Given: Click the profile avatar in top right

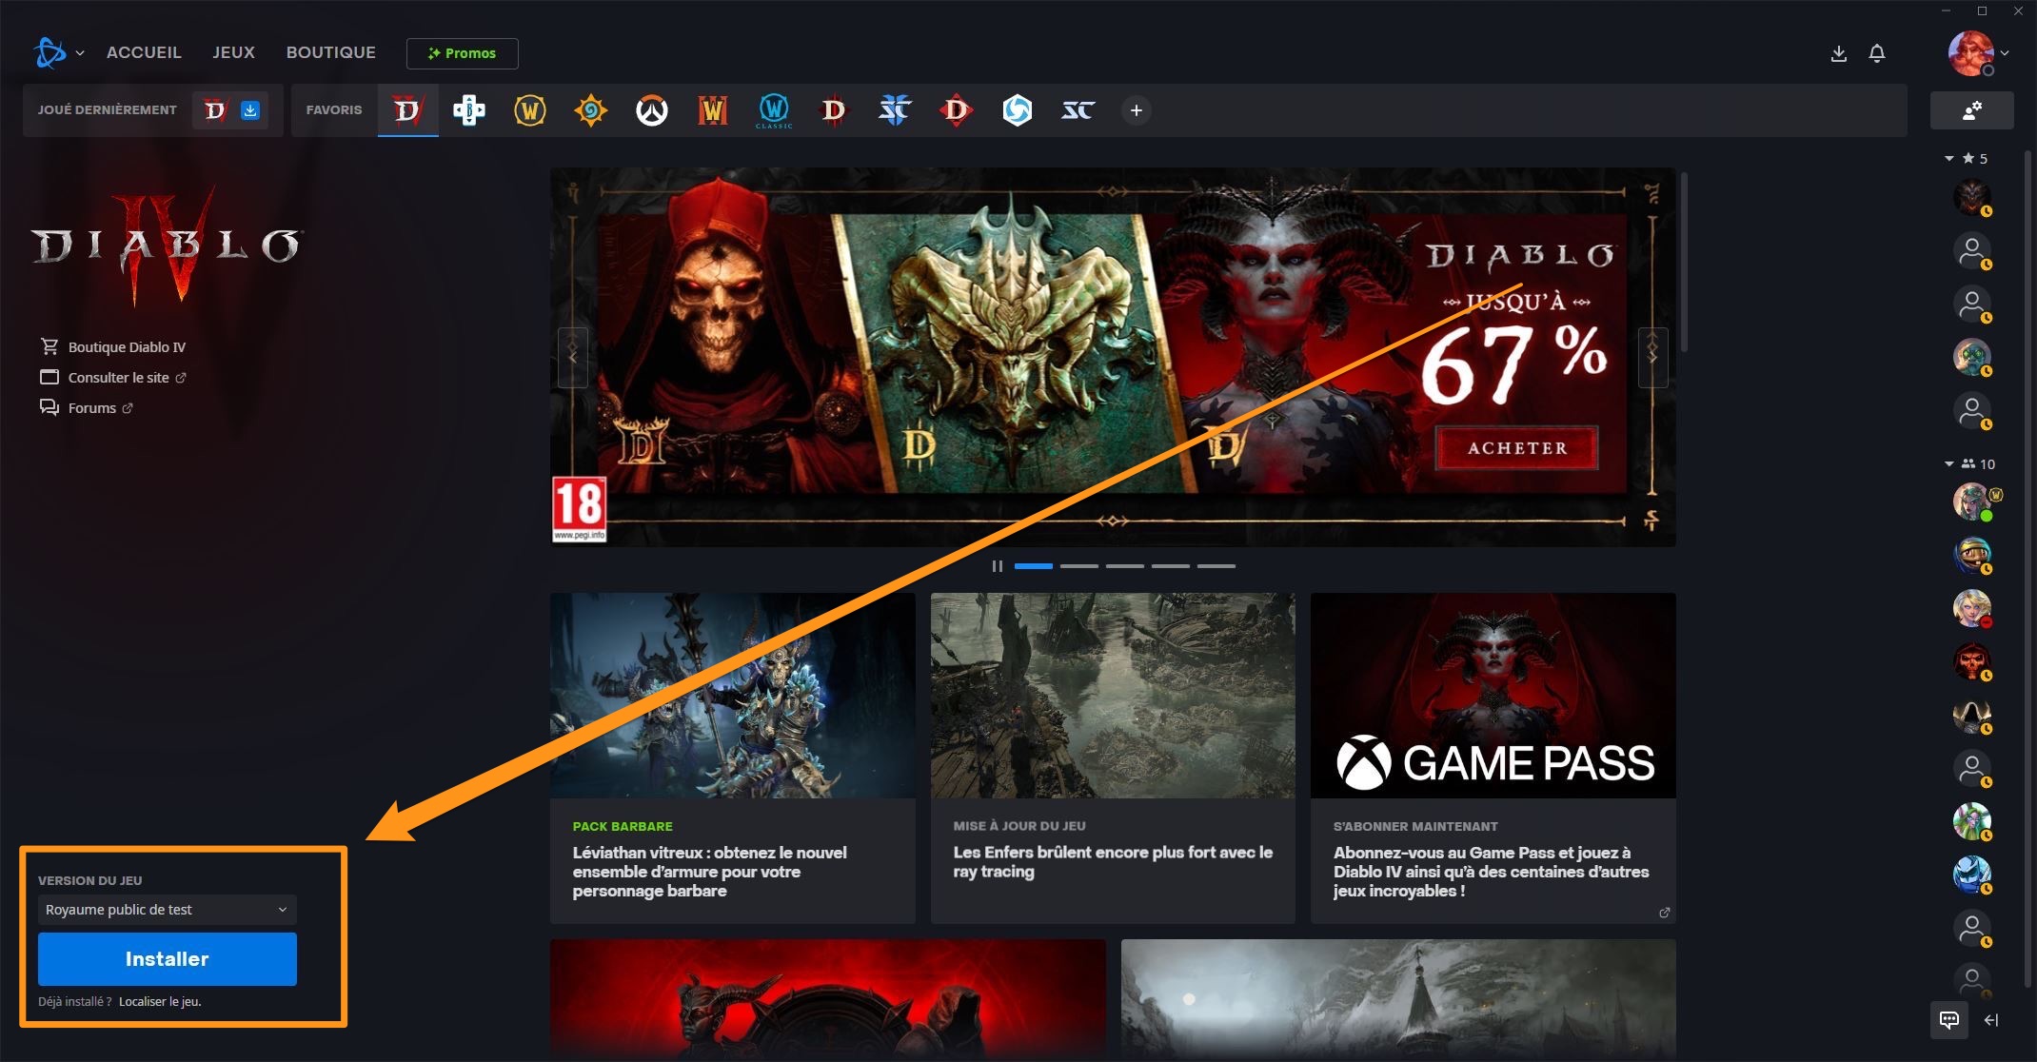Looking at the screenshot, I should pos(1970,53).
